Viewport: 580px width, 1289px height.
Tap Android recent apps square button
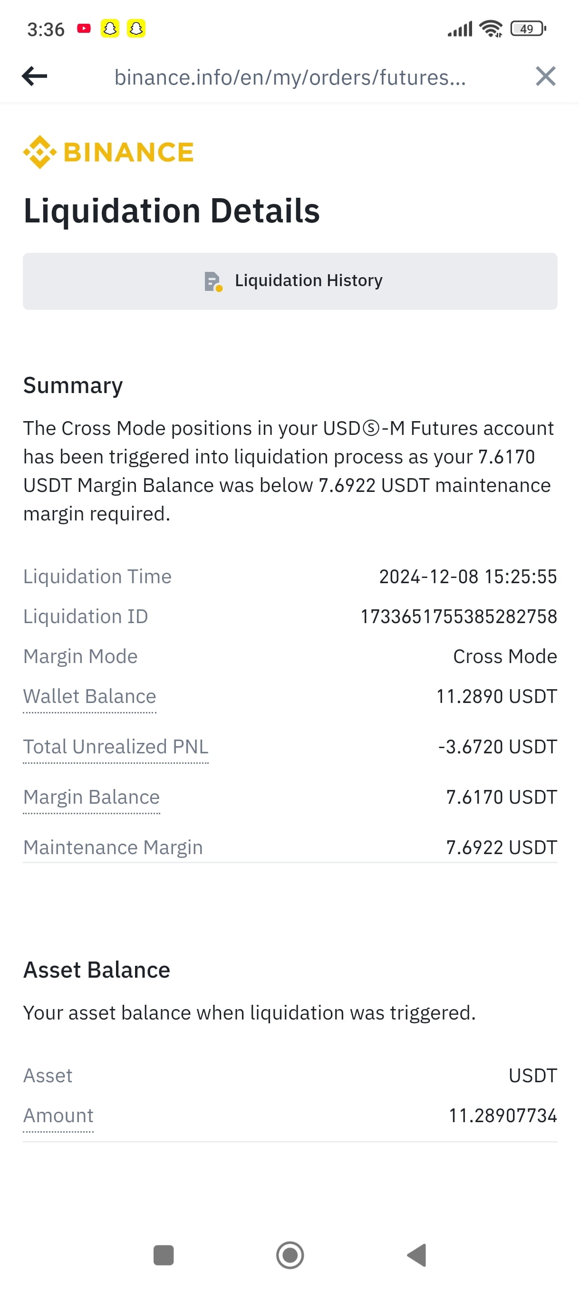point(164,1255)
